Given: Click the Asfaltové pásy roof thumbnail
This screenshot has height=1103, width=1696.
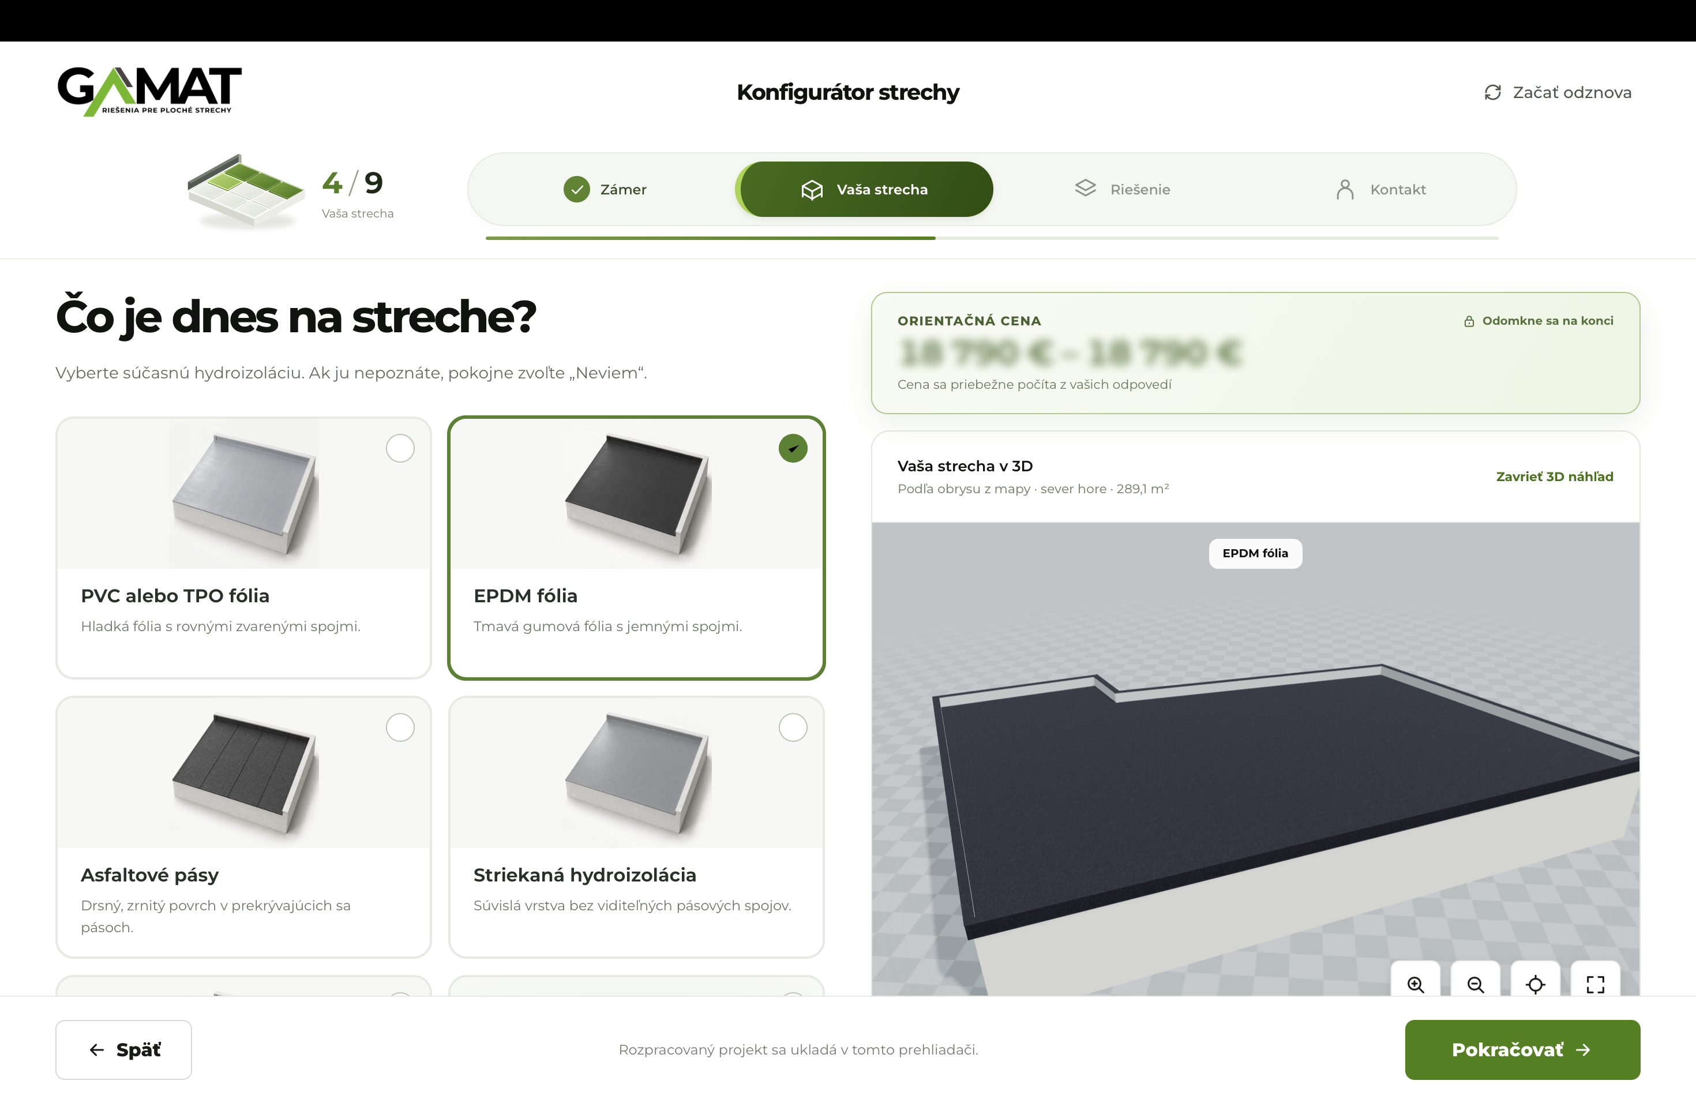Looking at the screenshot, I should (x=245, y=772).
